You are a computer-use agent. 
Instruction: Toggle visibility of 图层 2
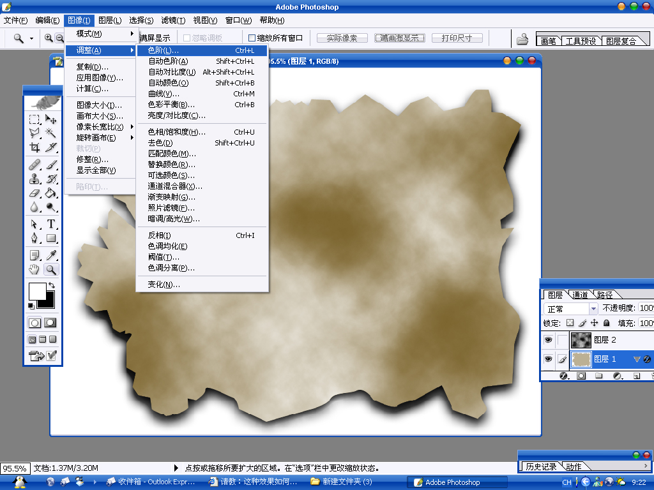click(548, 340)
